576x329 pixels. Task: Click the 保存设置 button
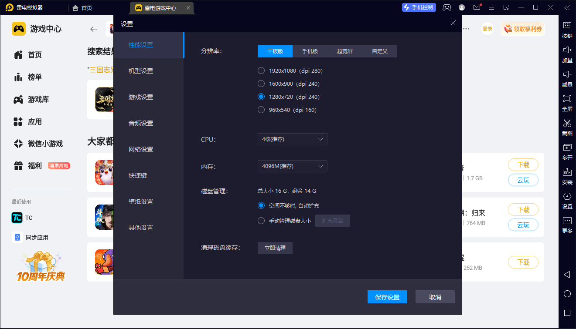pos(387,297)
